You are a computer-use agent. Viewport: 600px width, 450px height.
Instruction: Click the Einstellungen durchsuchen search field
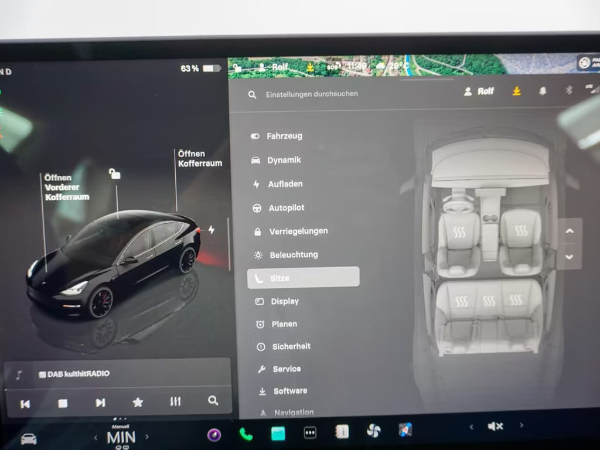tap(312, 94)
